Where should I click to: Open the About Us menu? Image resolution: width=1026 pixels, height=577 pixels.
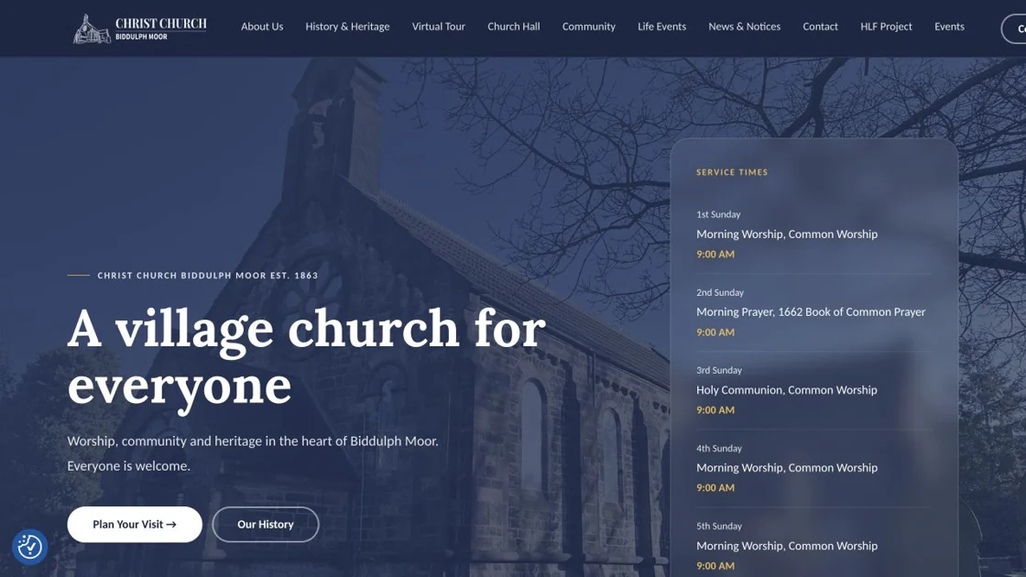(262, 27)
